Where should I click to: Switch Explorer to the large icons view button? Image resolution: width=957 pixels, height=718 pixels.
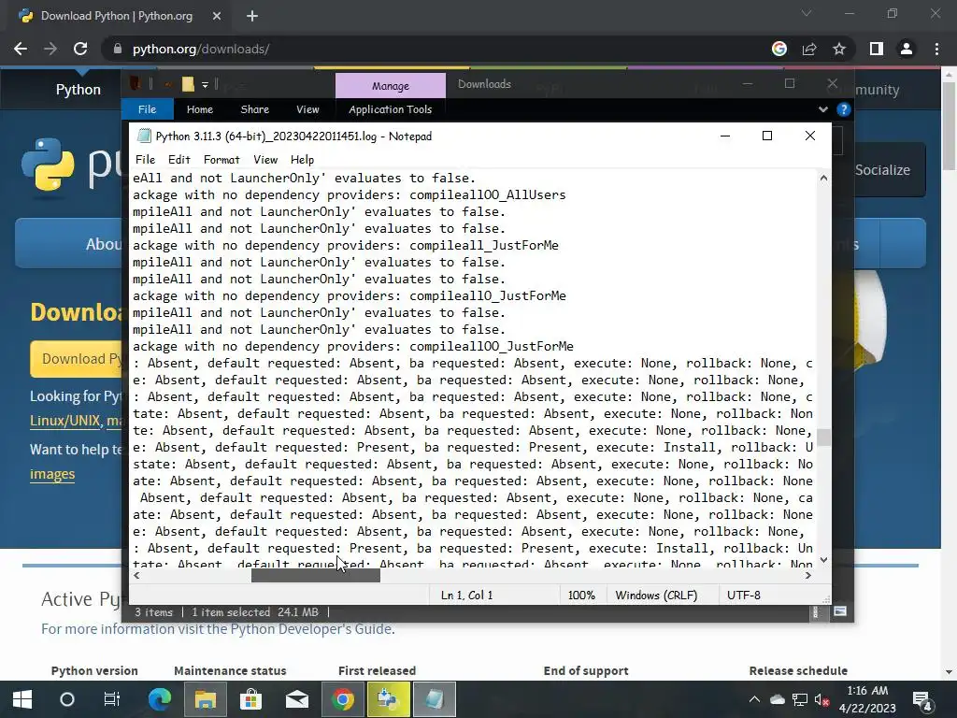840,611
